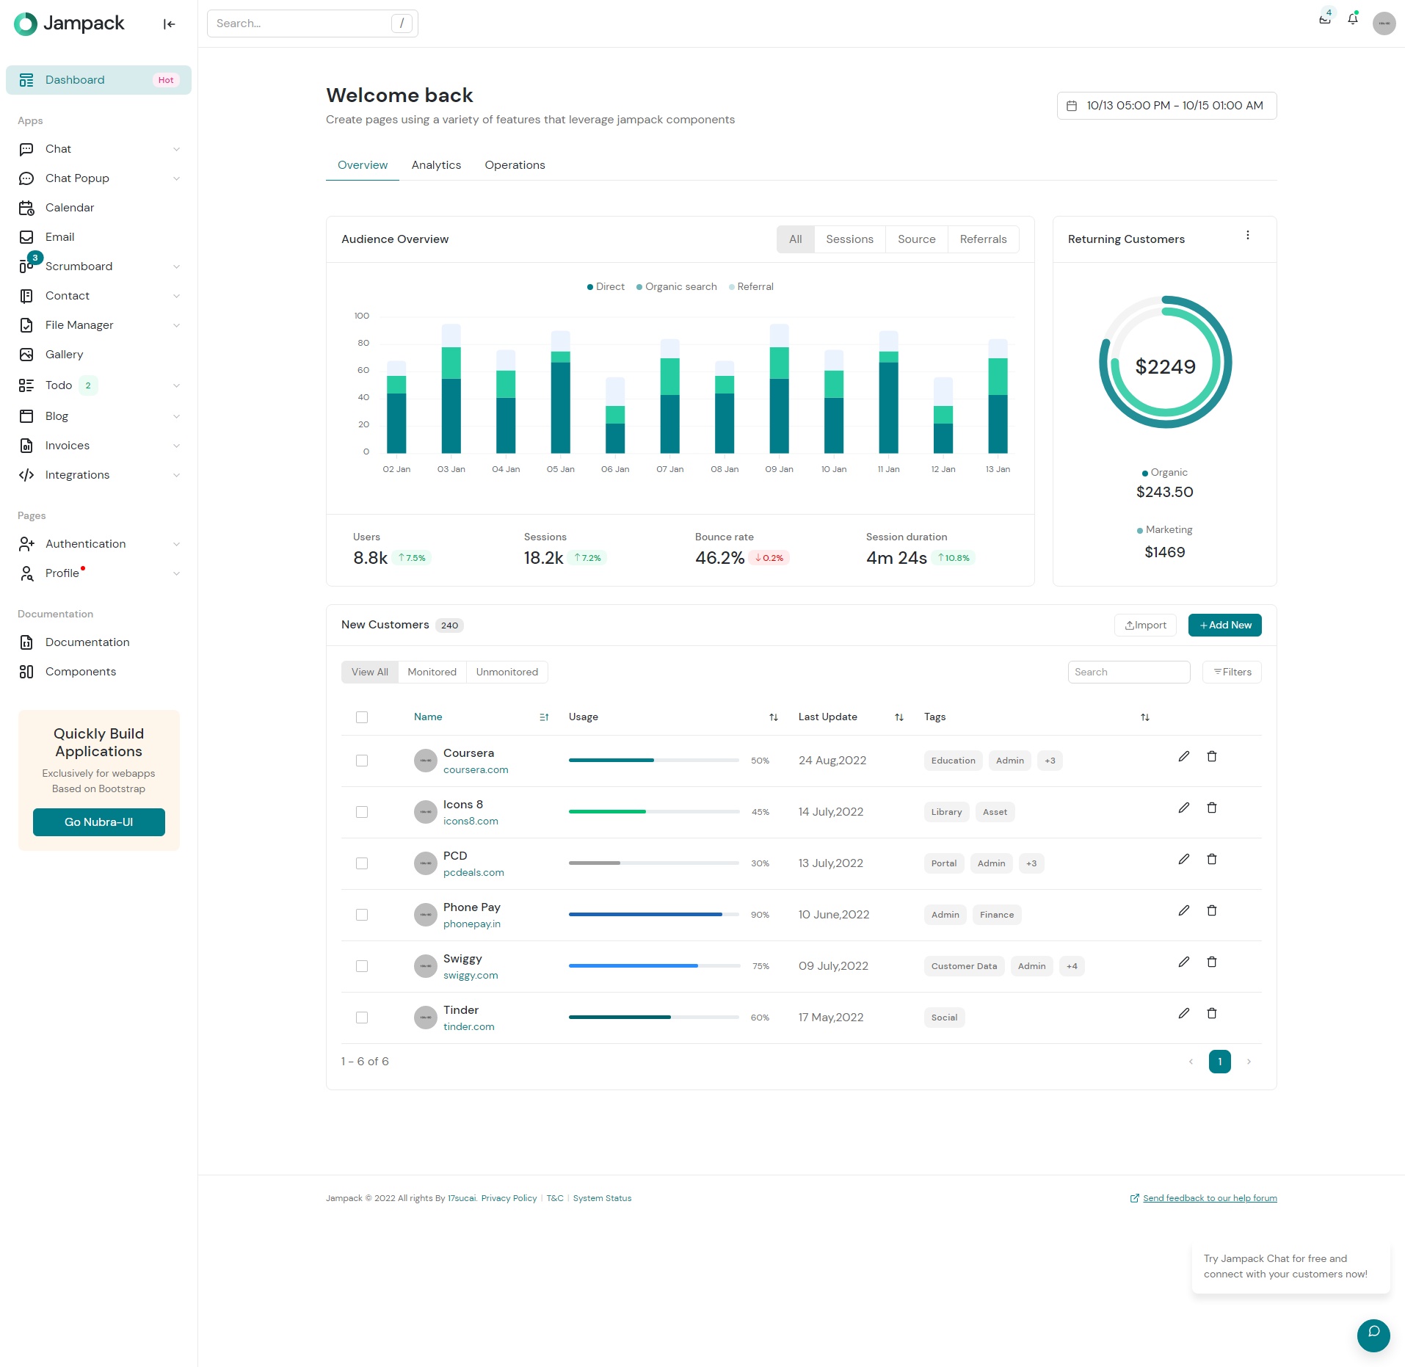The height and width of the screenshot is (1367, 1405).
Task: Collapse the sidebar with the arrow icon
Action: [x=169, y=24]
